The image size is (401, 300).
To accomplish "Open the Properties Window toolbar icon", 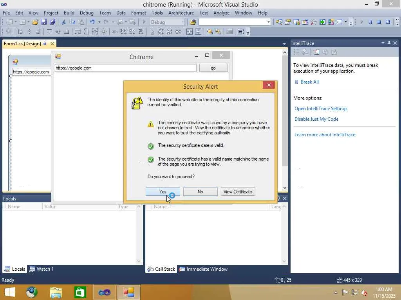I will click(288, 22).
